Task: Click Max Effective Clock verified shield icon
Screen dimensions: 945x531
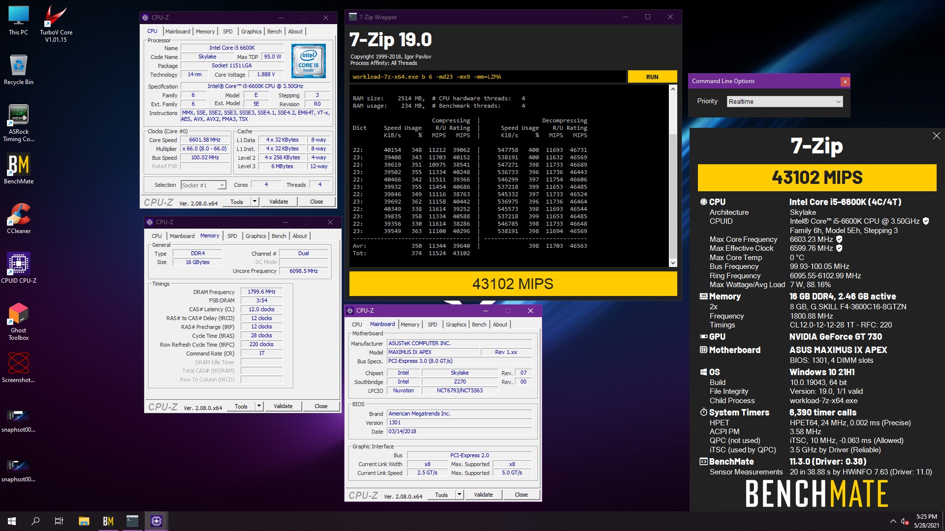Action: click(x=839, y=248)
